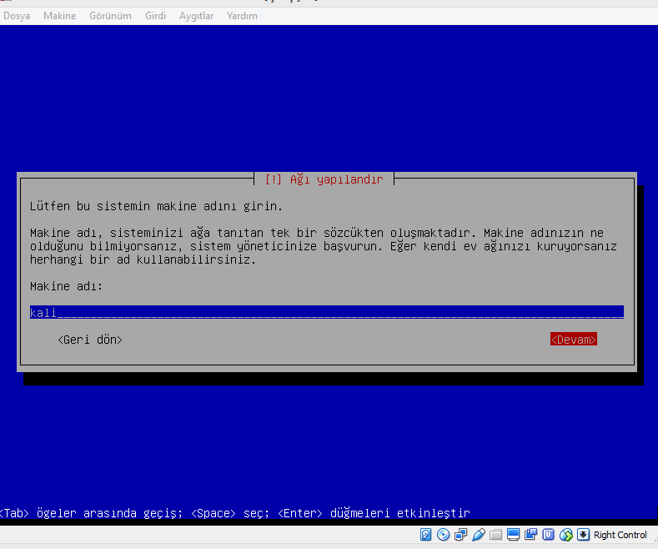Open the Girdi menu
Viewport: 658px width, 549px height.
click(155, 16)
